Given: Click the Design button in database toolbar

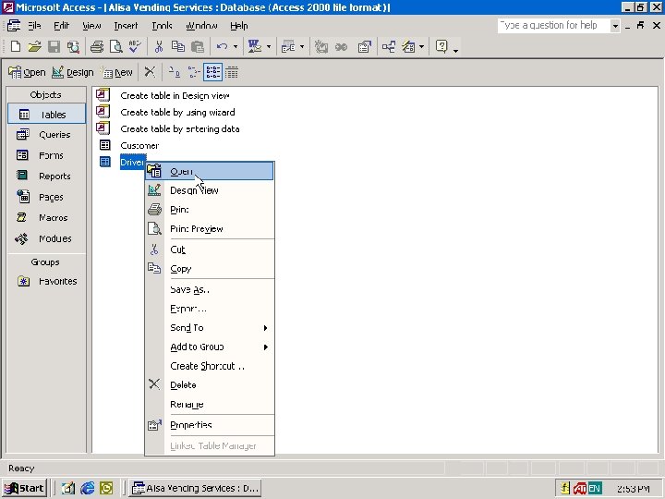Looking at the screenshot, I should 73,73.
